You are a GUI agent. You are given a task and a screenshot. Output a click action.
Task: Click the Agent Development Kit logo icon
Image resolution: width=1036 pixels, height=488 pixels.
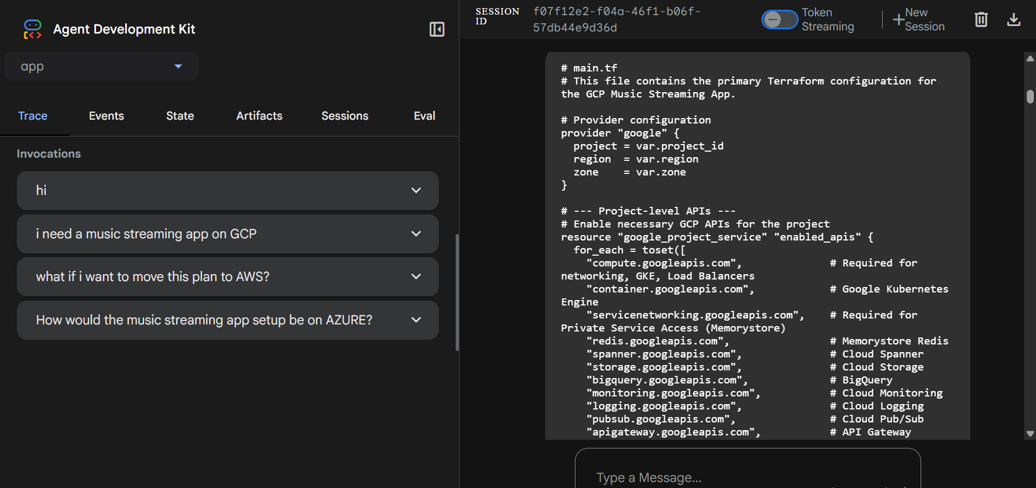pos(33,29)
